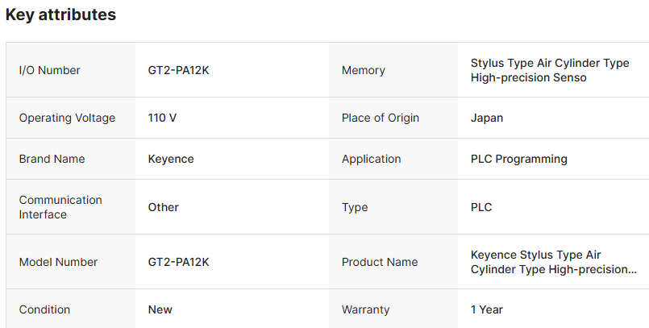Click the Memory label cell

click(364, 70)
